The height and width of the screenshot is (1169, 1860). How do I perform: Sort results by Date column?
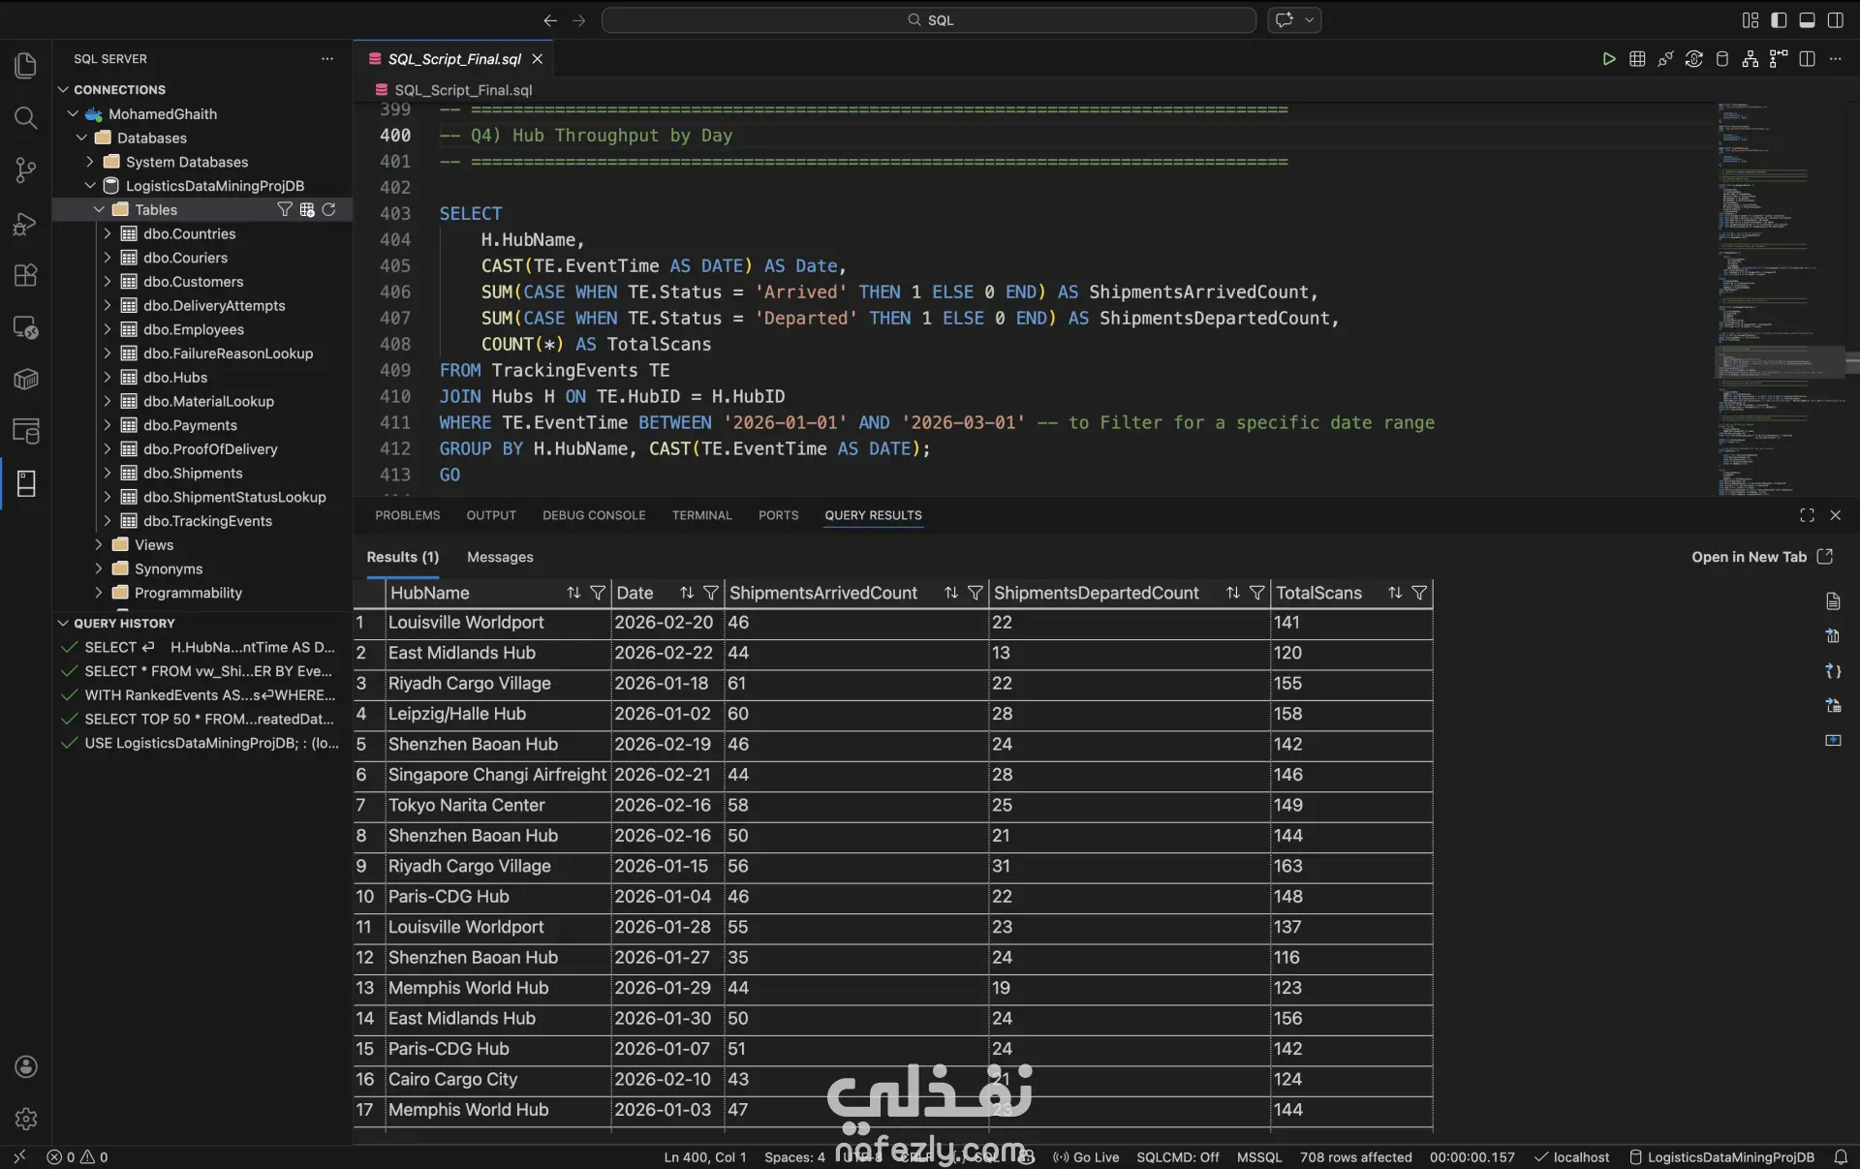687,593
